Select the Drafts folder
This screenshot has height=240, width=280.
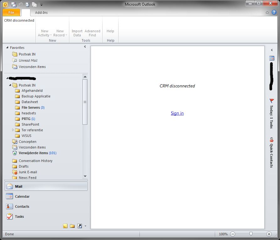pyautogui.click(x=24, y=166)
